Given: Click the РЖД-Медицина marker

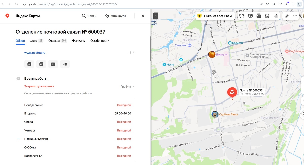Looking at the screenshot, I should [287, 51].
